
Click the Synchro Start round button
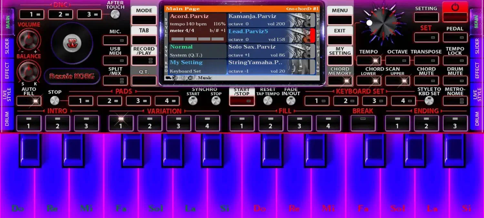[x=193, y=101]
